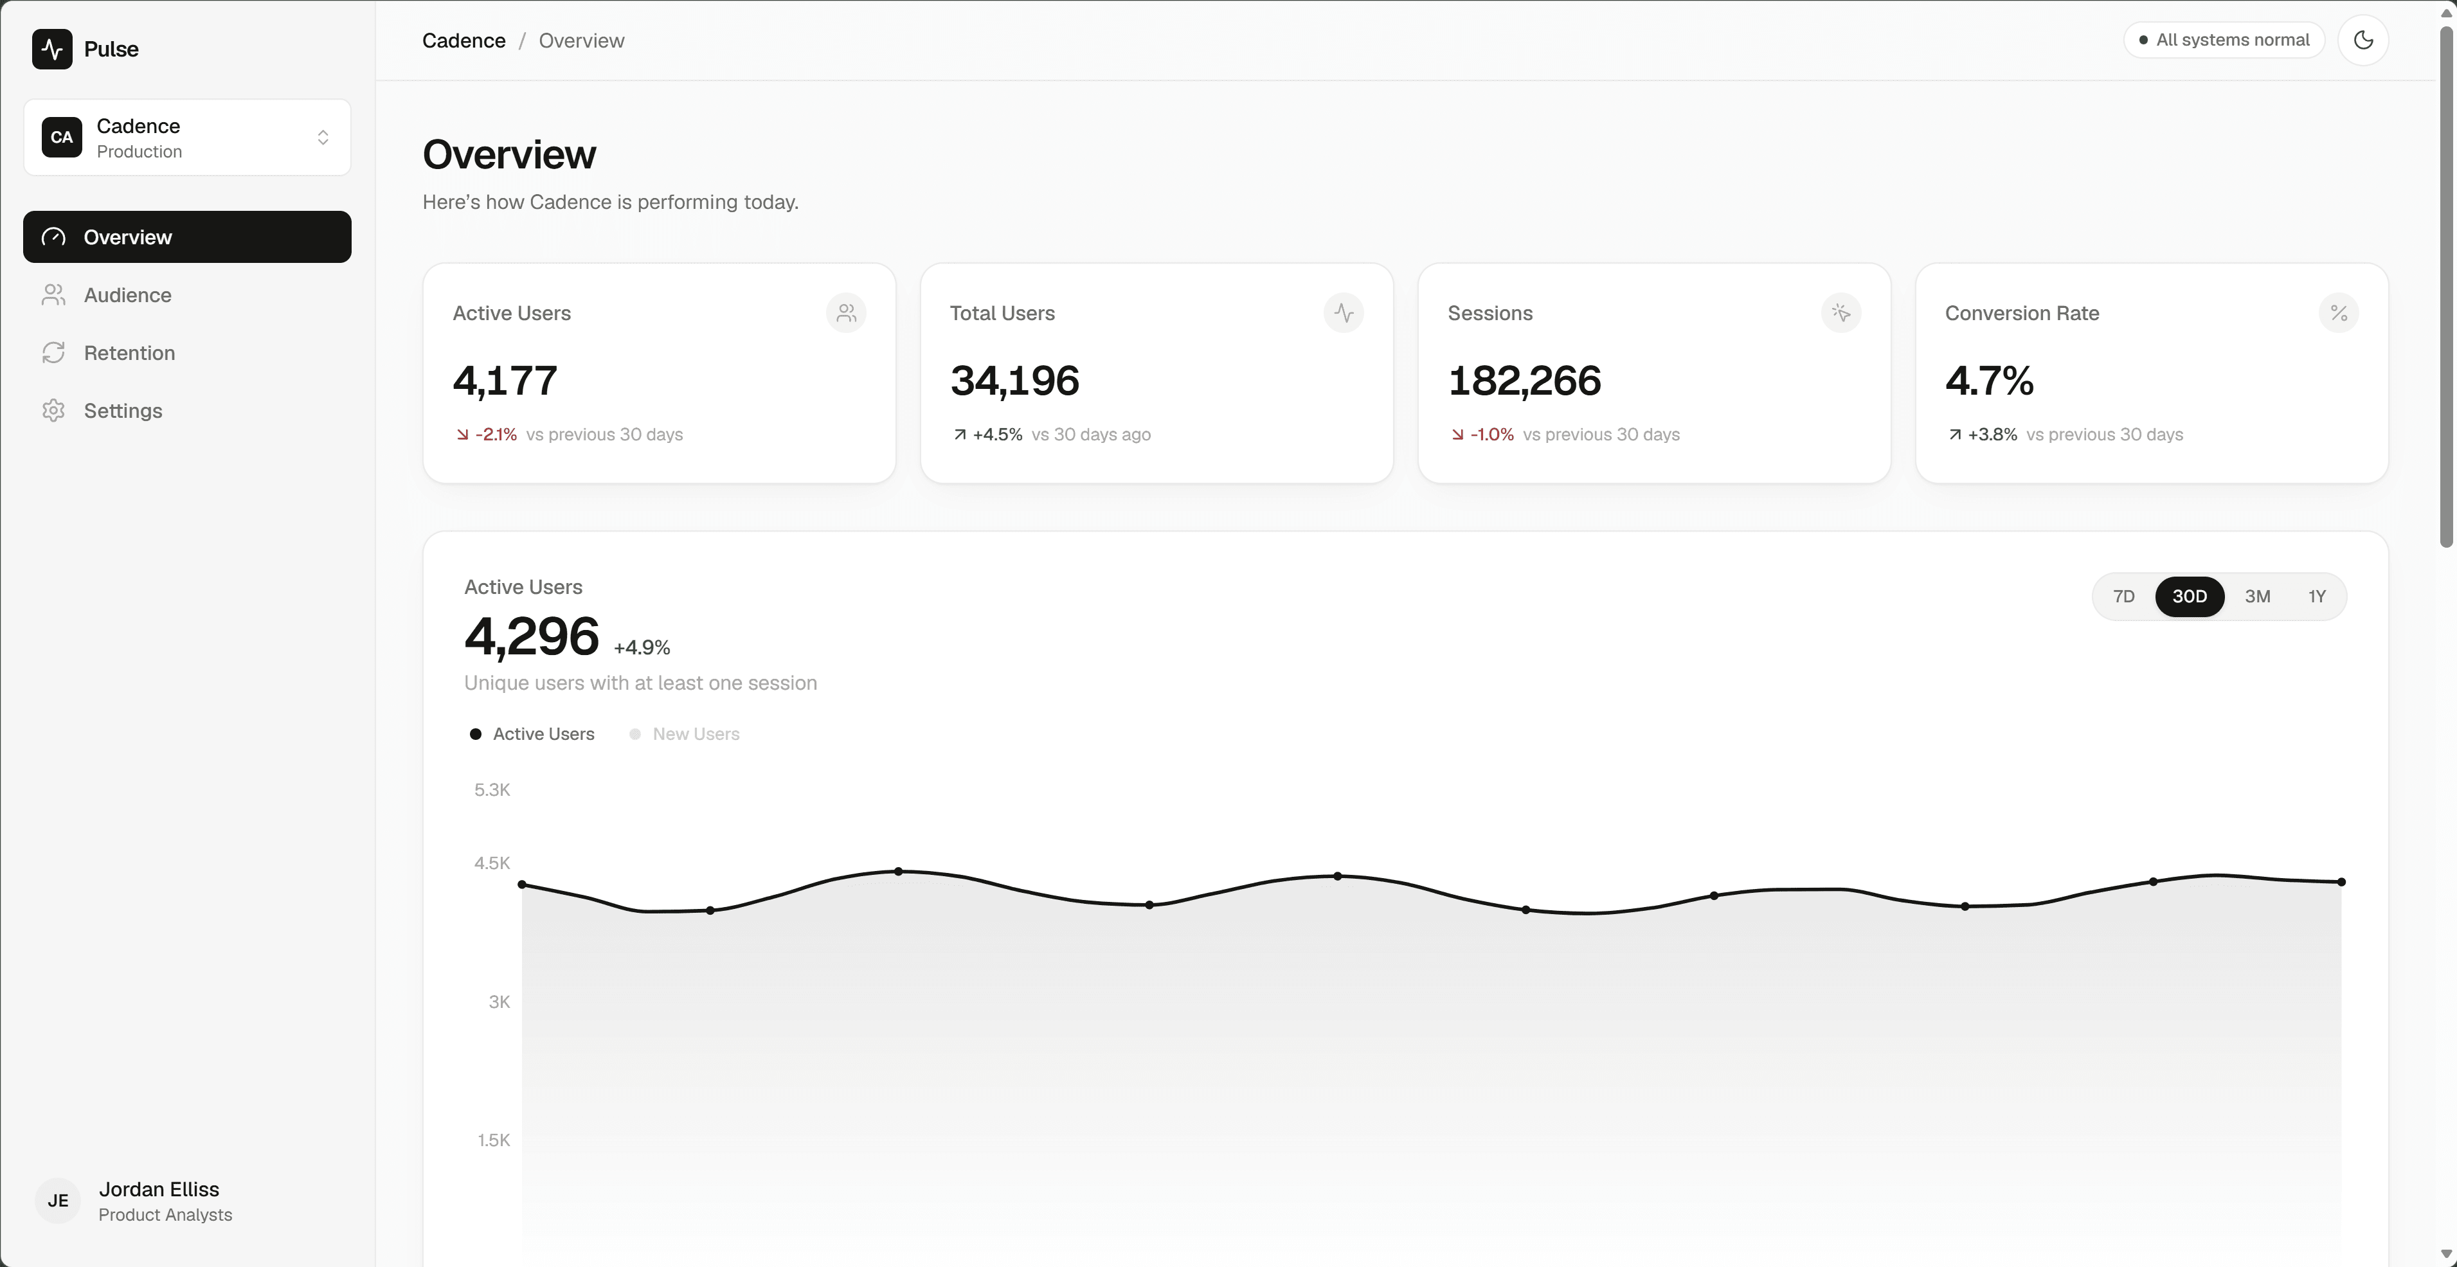Click the JE user avatar
Image resolution: width=2457 pixels, height=1267 pixels.
coord(59,1200)
